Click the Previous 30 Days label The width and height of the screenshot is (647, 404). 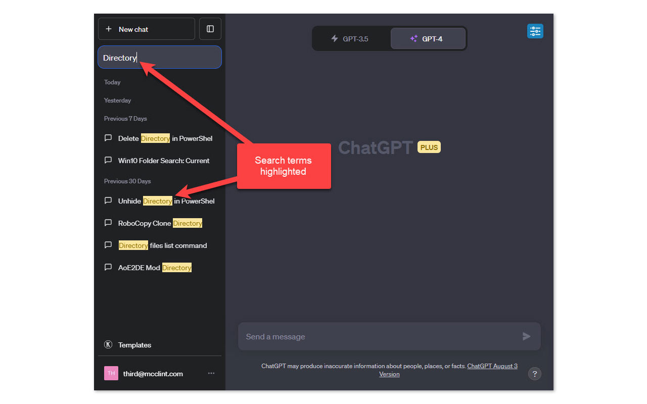[x=127, y=181]
